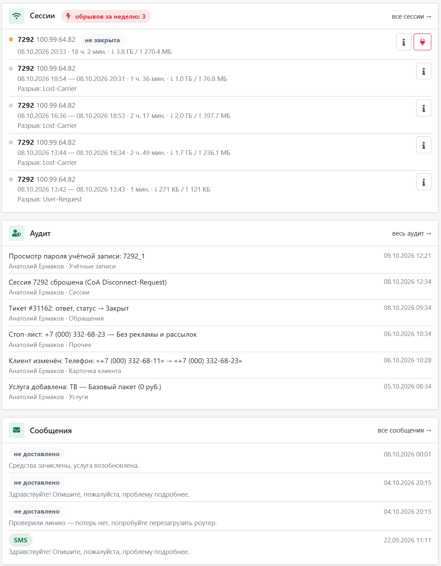The width and height of the screenshot is (441, 566).
Task: Click the orange status dot of open session
Action: click(11, 39)
